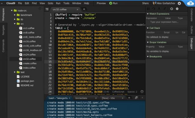Open a new terminal tab with the plus

pyautogui.click(x=129, y=98)
